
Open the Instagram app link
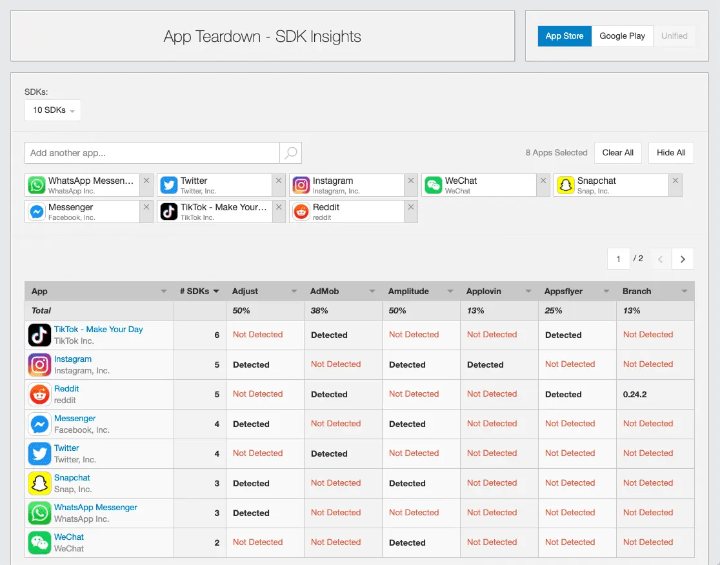pyautogui.click(x=72, y=359)
